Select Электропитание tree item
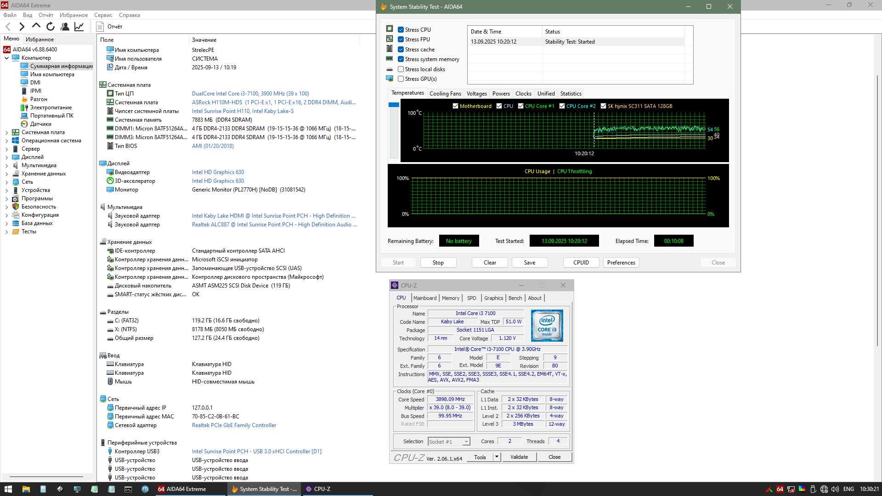Screen dimensions: 882x496 tap(51, 107)
